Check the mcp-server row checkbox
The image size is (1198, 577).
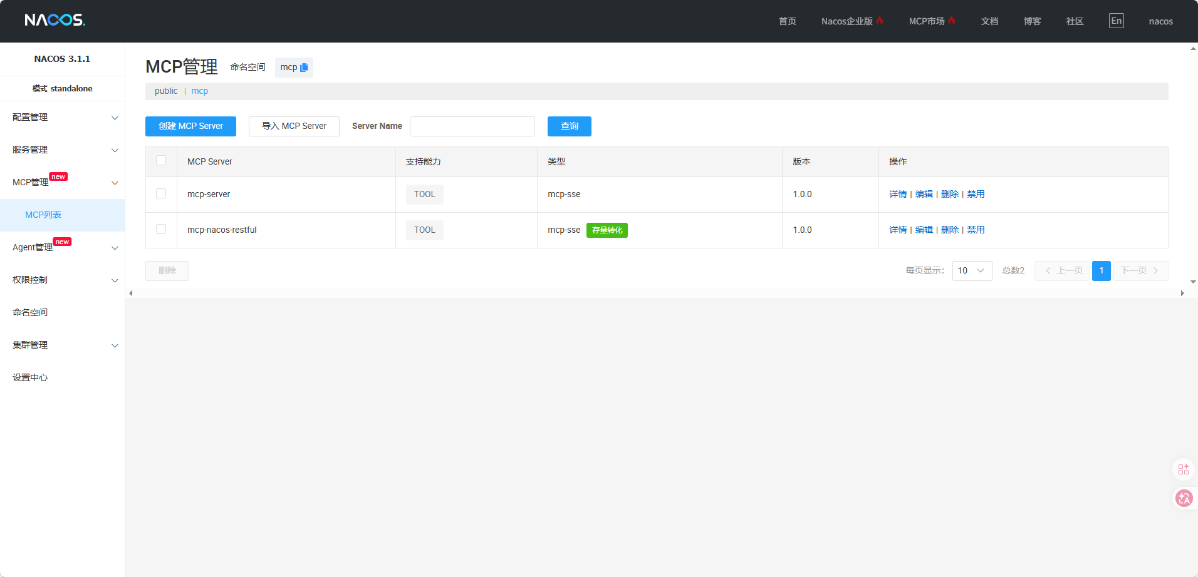point(161,193)
